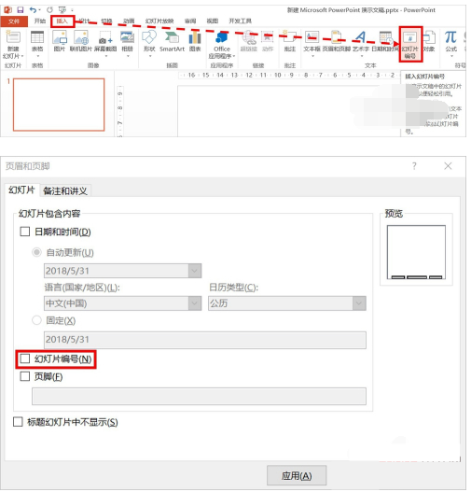471x492 pixels.
Task: Click the Action (动作) icon
Action: pyautogui.click(x=268, y=37)
